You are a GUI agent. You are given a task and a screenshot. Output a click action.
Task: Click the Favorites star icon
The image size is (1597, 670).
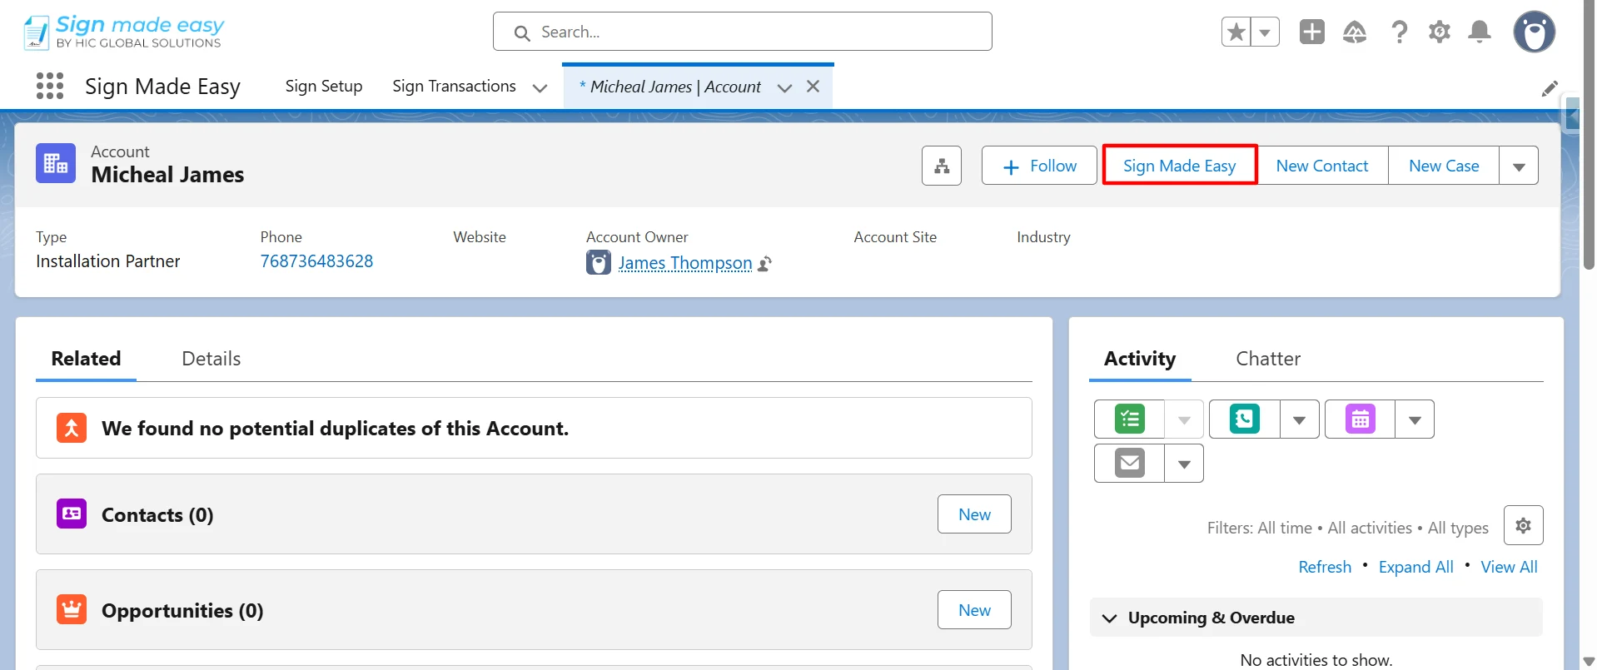(1236, 32)
